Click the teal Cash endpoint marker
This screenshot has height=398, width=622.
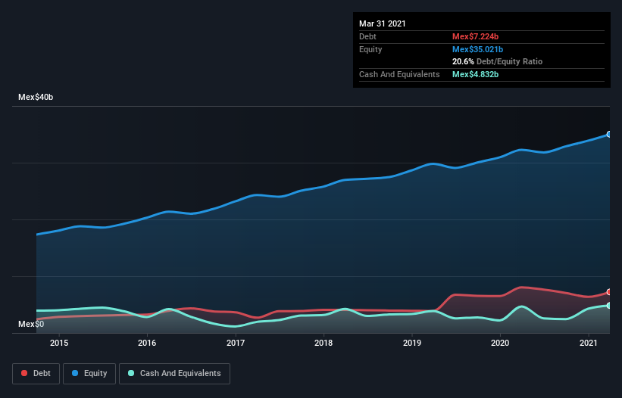(609, 306)
